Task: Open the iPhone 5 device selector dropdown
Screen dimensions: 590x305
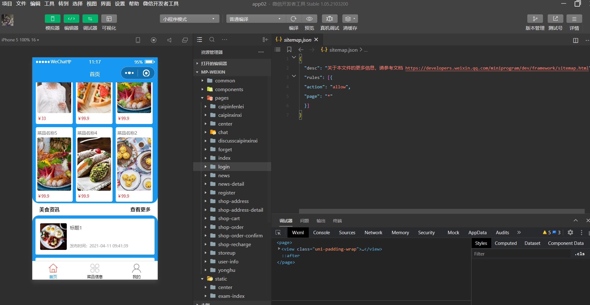Action: click(x=20, y=40)
